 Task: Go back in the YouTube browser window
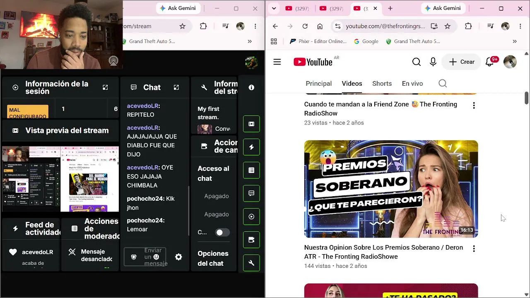[275, 26]
